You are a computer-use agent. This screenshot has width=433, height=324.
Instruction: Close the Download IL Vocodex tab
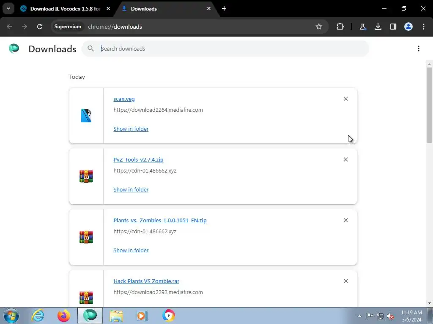(x=108, y=8)
